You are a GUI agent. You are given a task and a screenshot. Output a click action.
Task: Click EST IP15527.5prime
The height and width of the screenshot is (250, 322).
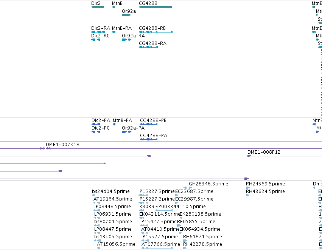(x=160, y=237)
